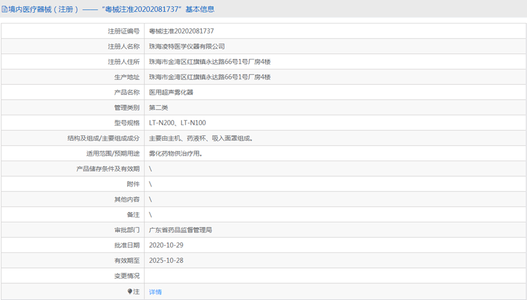Click the document icon in the page header
The image size is (527, 300).
tap(5, 10)
